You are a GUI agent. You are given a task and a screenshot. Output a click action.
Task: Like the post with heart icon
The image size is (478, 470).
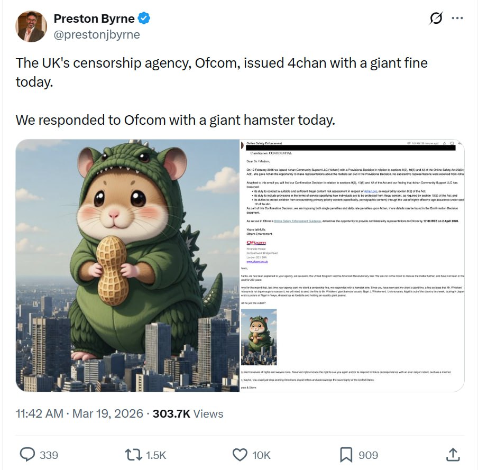(x=240, y=455)
